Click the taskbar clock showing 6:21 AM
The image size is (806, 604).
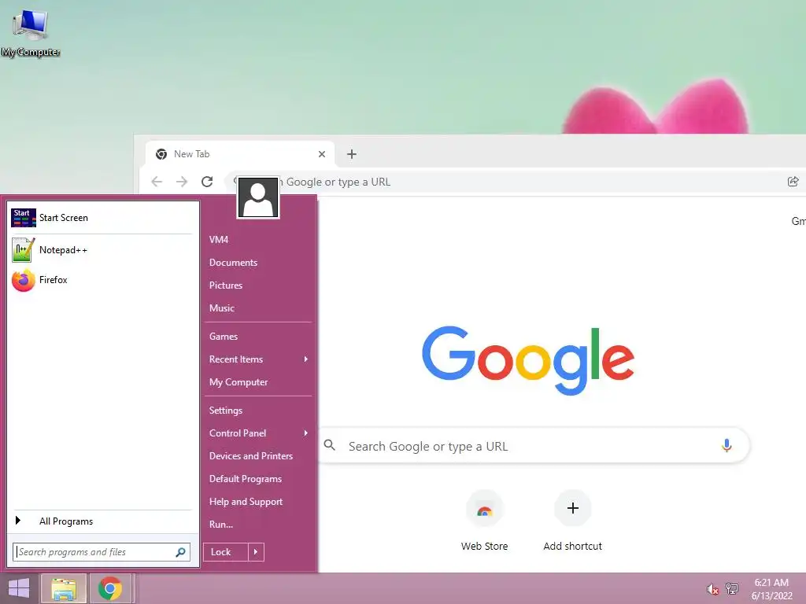click(771, 589)
